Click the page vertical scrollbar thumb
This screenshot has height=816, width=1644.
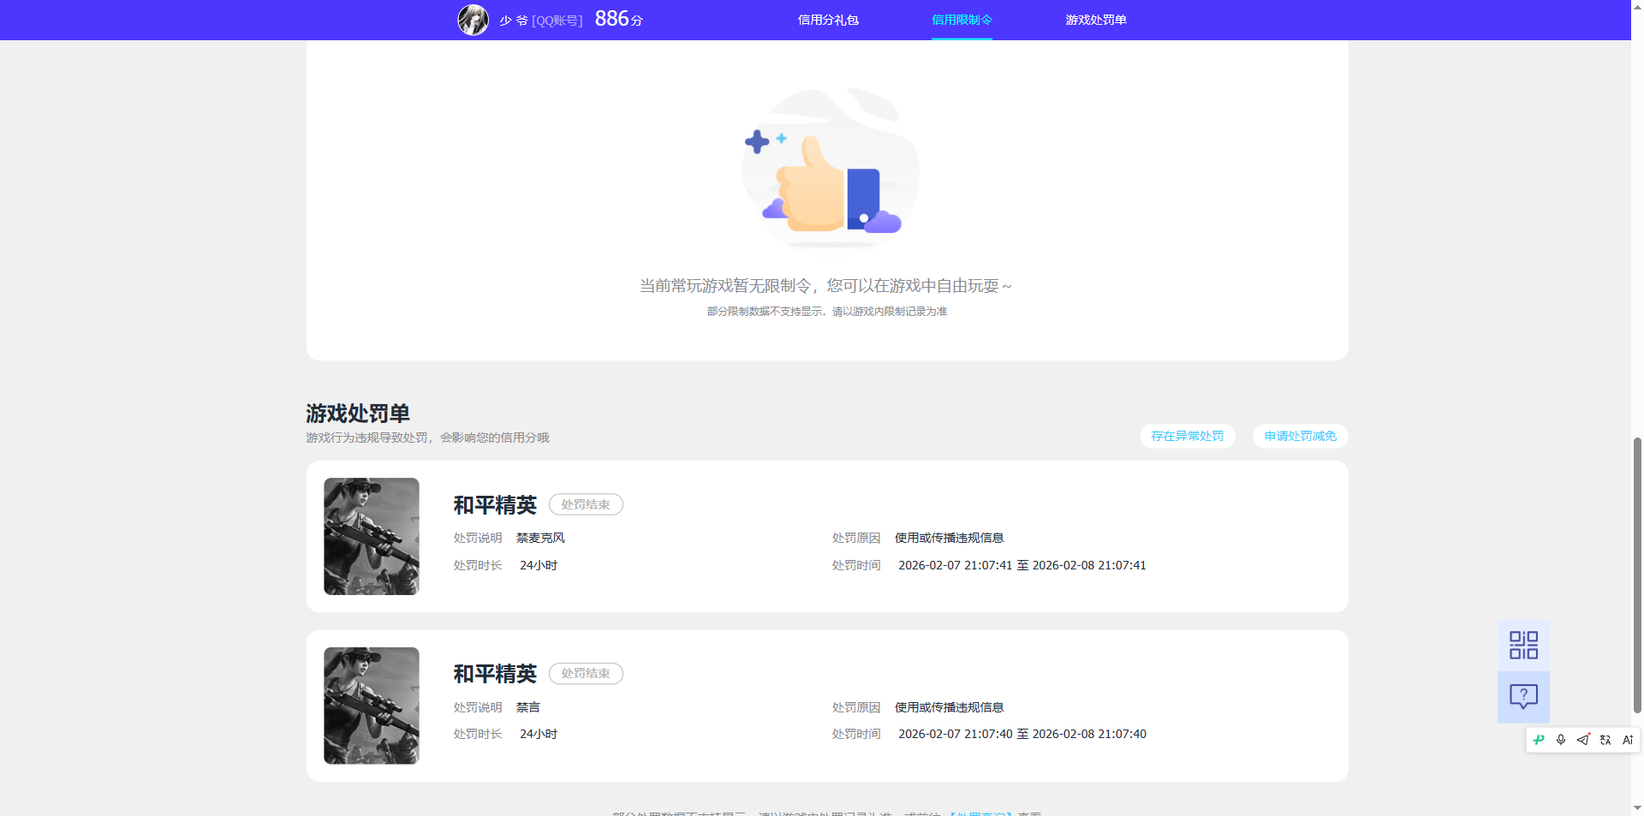tap(1637, 574)
